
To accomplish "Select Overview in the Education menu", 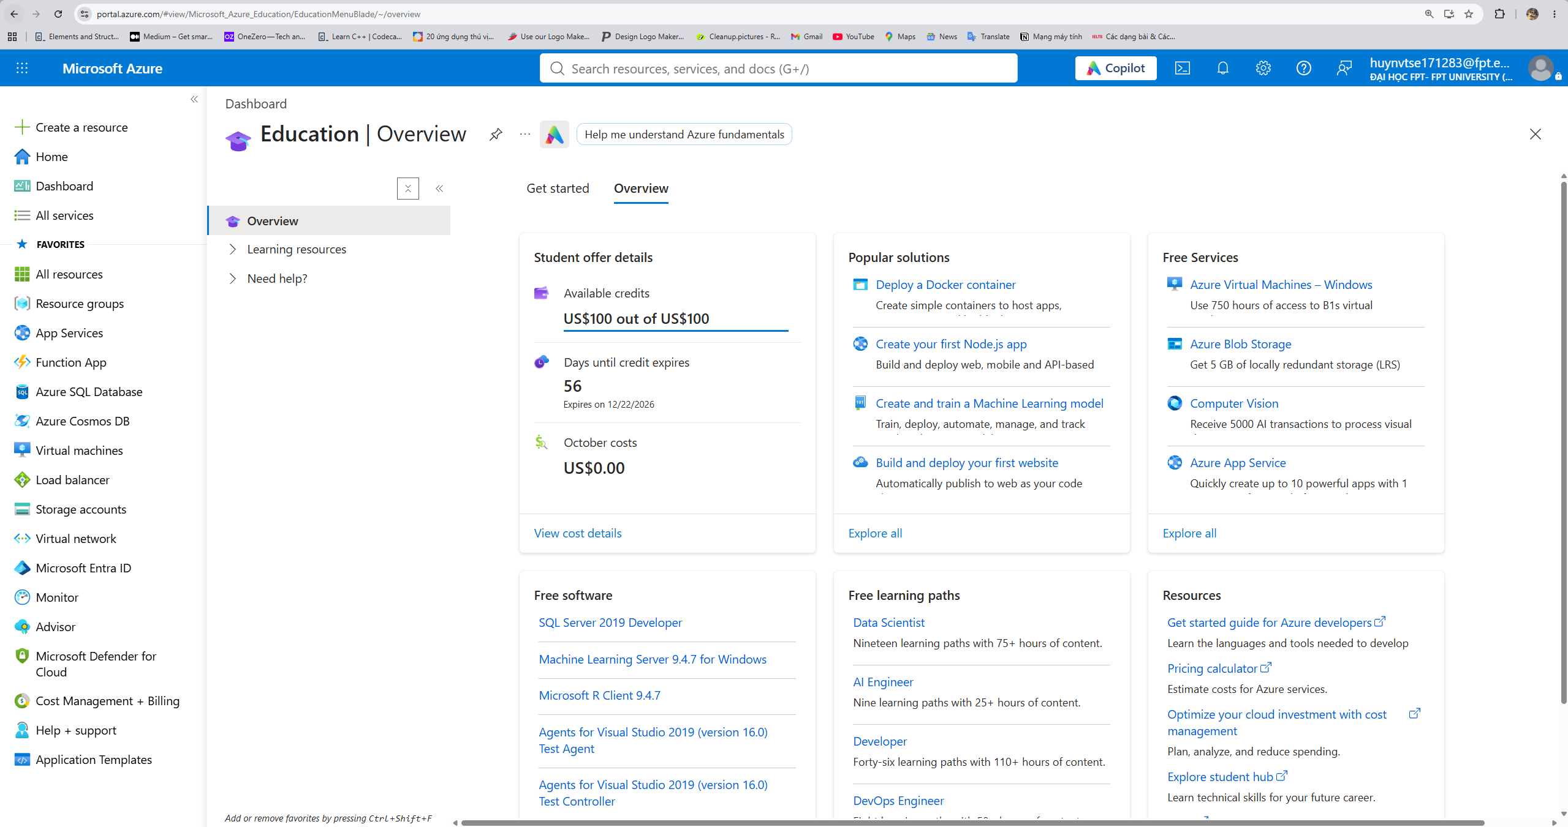I will point(330,221).
